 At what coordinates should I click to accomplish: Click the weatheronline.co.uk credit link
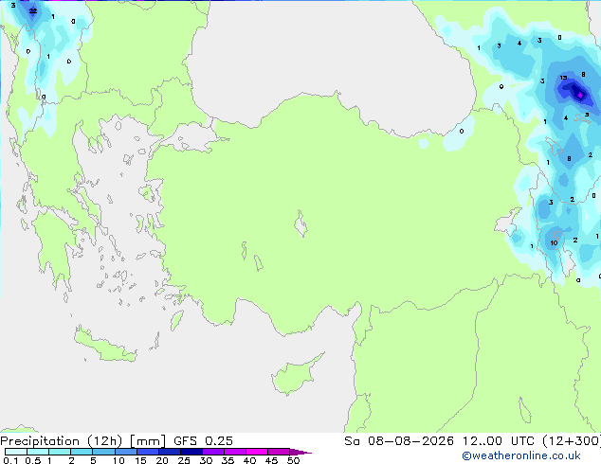[x=521, y=455]
